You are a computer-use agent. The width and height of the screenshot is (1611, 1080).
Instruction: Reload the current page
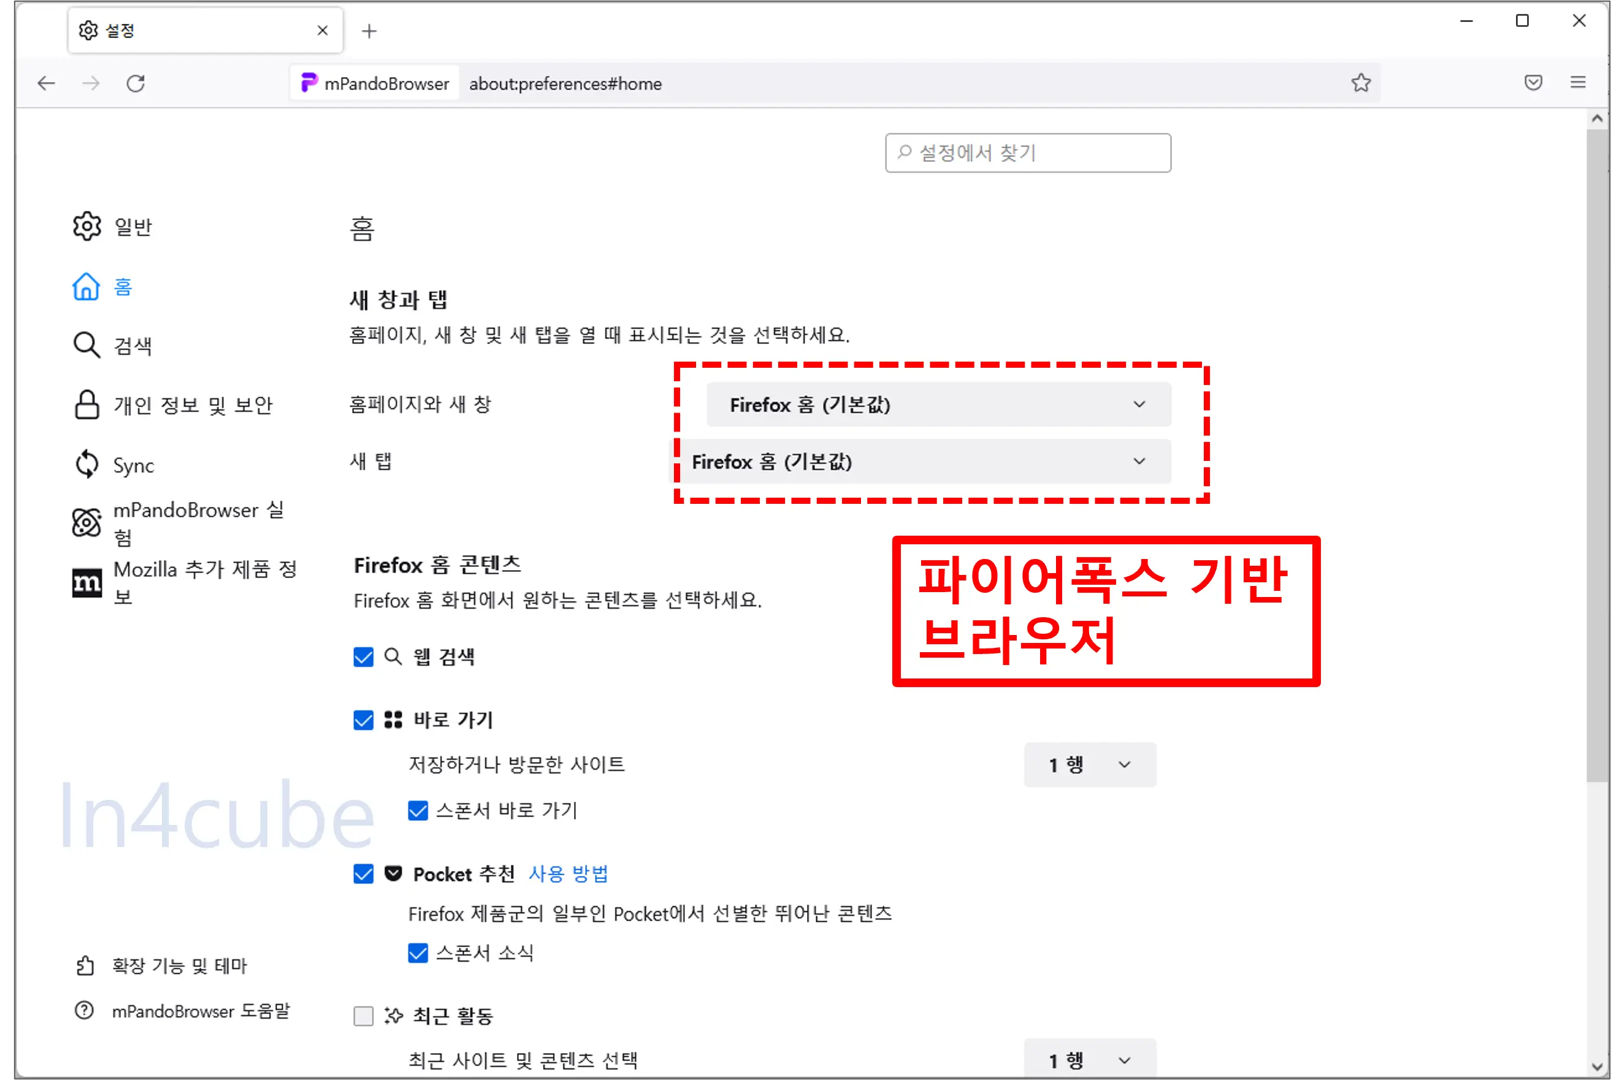pos(136,83)
